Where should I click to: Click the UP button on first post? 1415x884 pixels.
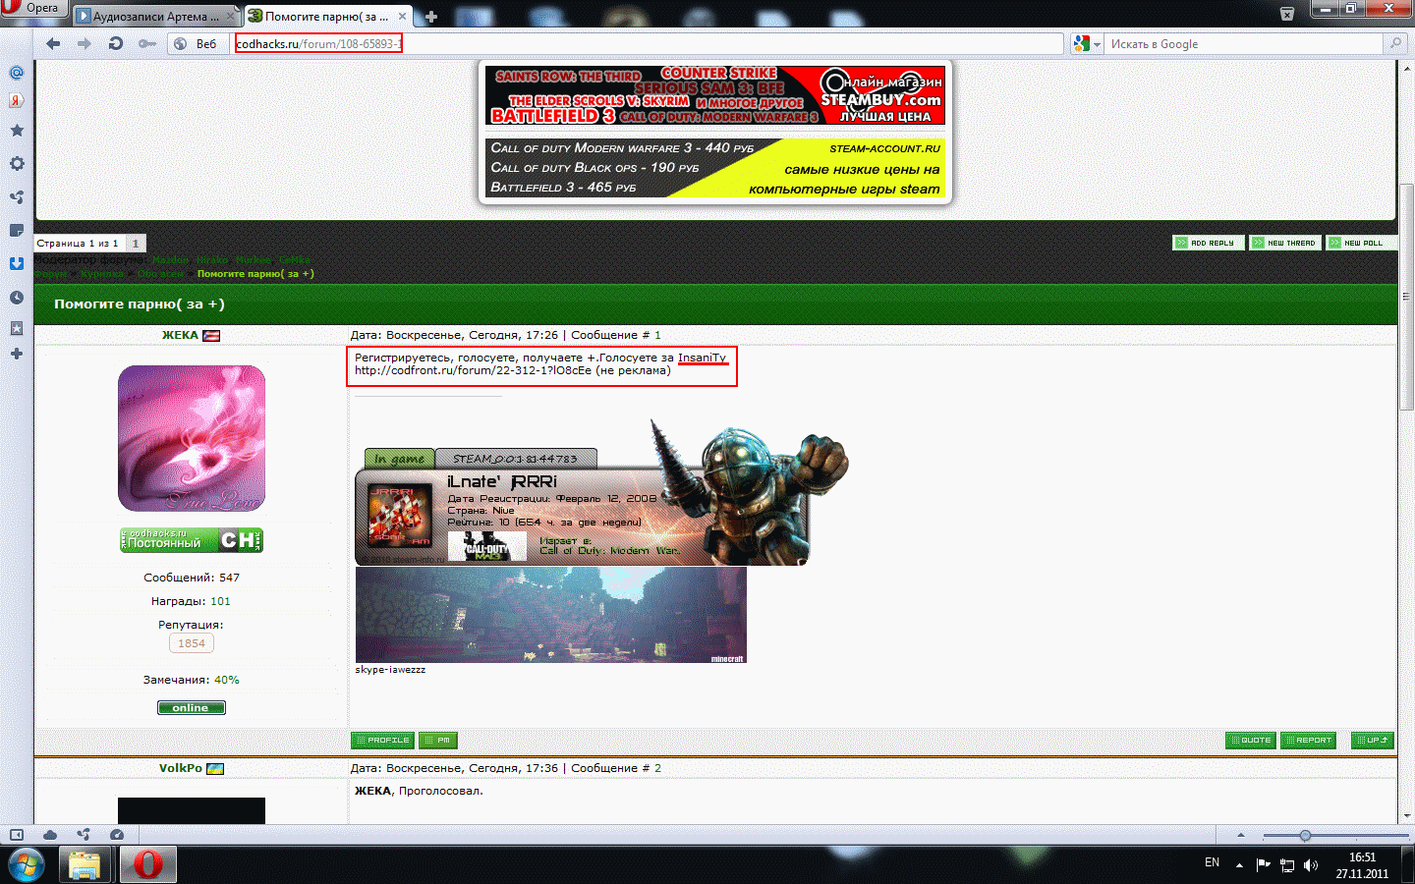point(1373,741)
